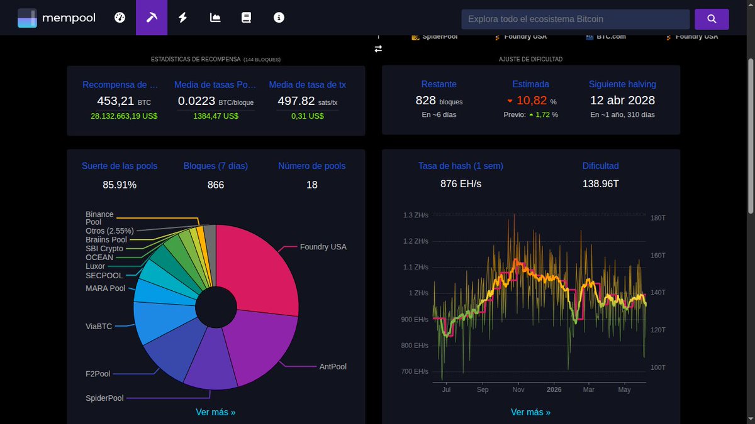Click the 'Dificultad' heading

coord(601,166)
